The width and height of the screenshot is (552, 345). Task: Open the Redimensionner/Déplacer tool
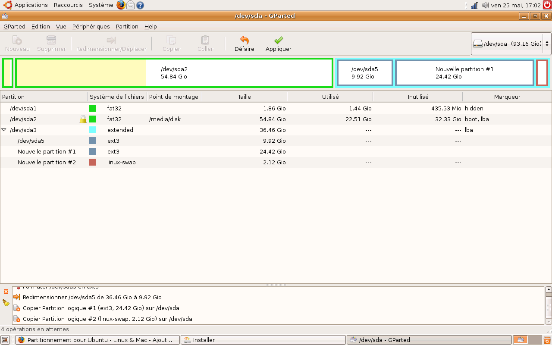tap(111, 43)
